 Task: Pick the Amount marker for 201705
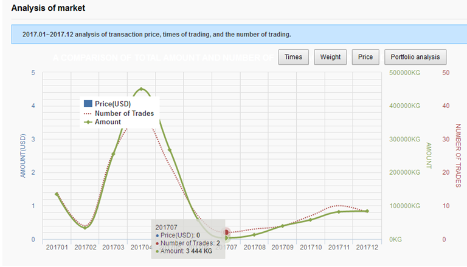tap(170, 150)
